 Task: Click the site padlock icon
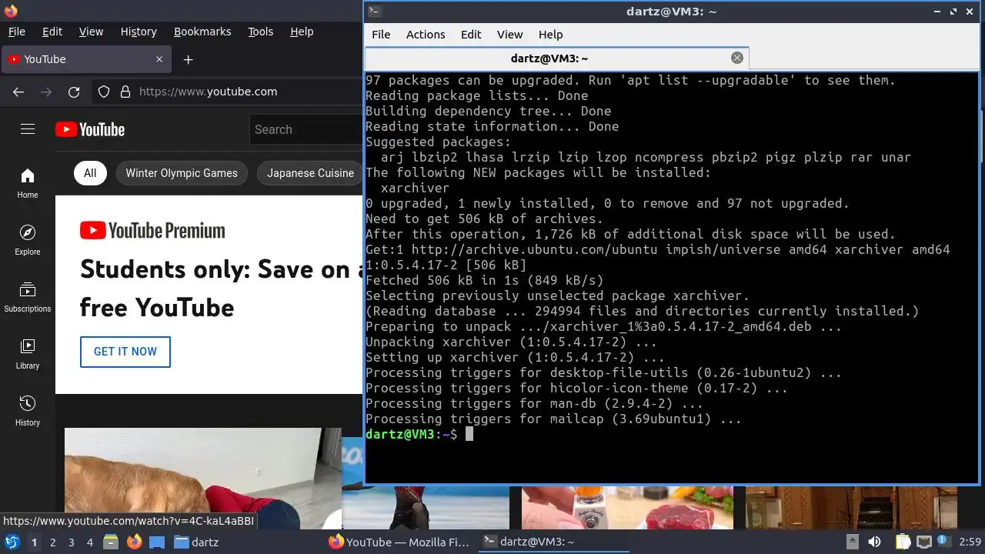click(x=125, y=92)
